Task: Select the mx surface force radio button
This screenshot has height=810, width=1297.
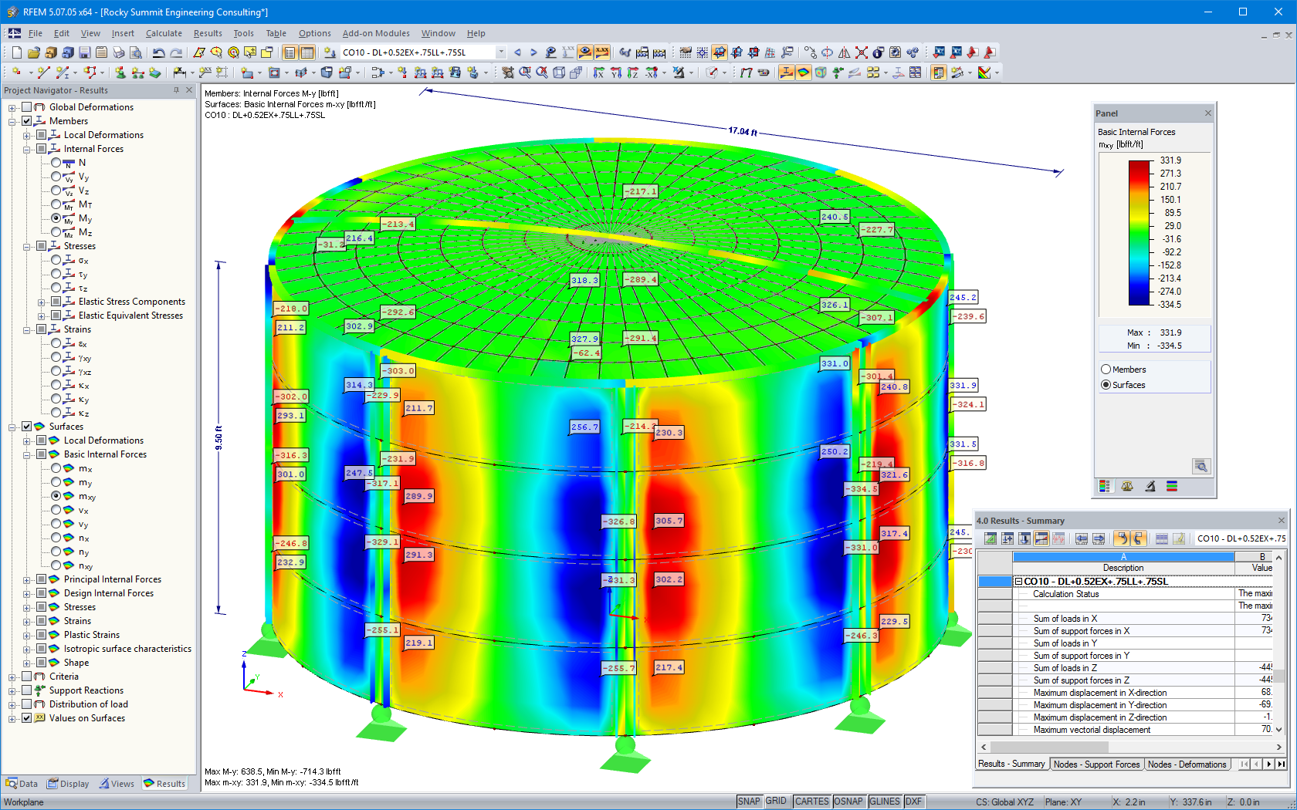Action: coord(56,468)
